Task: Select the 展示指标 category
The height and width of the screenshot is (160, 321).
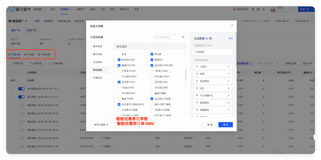Action: coord(98,54)
